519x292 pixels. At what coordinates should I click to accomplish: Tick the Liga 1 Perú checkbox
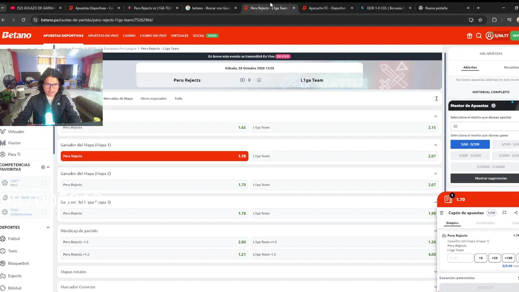(44, 183)
